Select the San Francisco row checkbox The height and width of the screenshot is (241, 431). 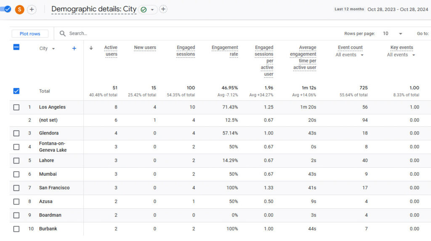[x=16, y=188]
